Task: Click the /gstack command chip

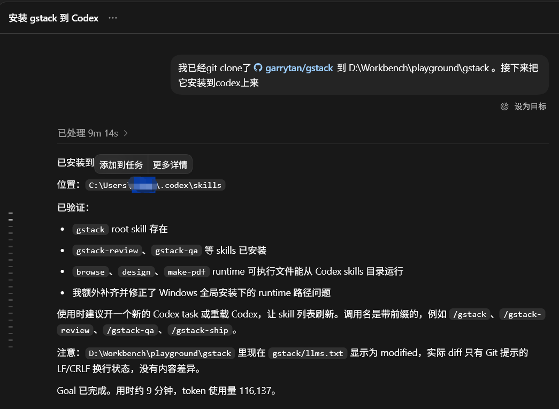Action: pos(470,314)
